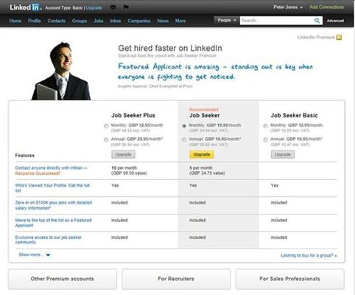Open the Inbox menu
Screen dimensions: 355x295
pyautogui.click(x=116, y=21)
